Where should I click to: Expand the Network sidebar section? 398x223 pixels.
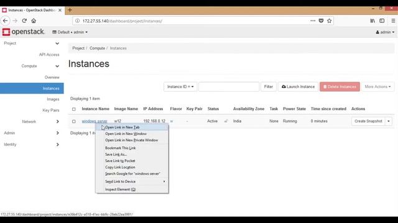58,121
